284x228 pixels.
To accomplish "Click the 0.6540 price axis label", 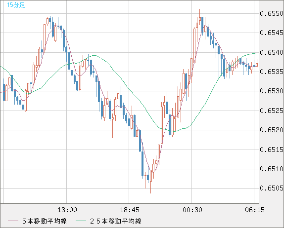I will point(272,53).
